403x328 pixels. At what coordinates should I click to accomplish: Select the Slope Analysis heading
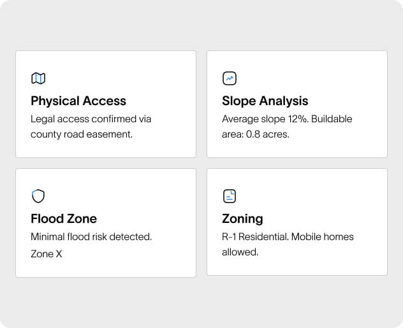click(x=265, y=101)
